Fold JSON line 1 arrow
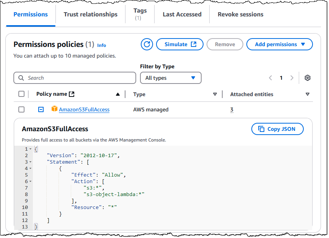 point(31,149)
